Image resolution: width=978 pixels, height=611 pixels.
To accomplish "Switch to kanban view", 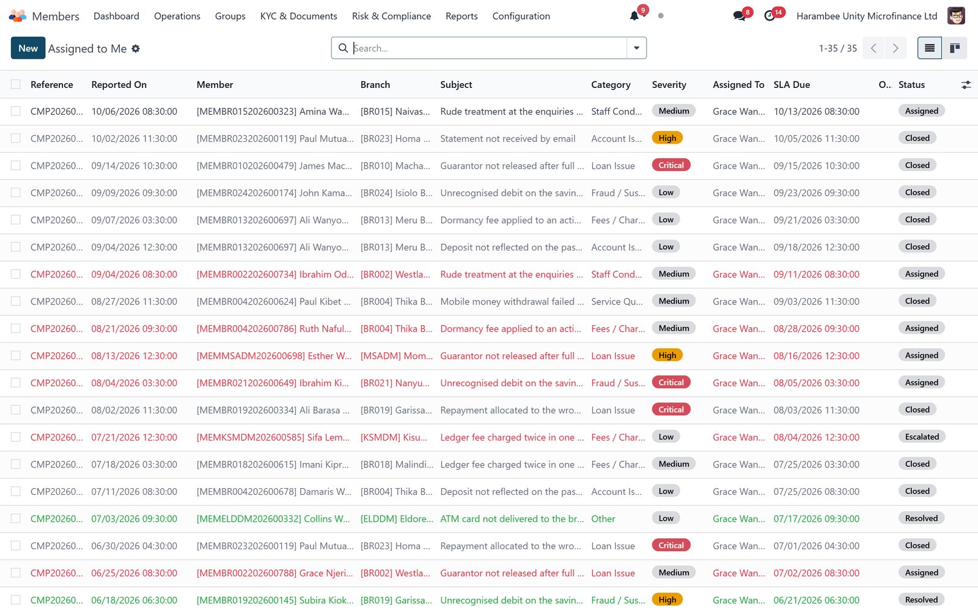I will 955,48.
